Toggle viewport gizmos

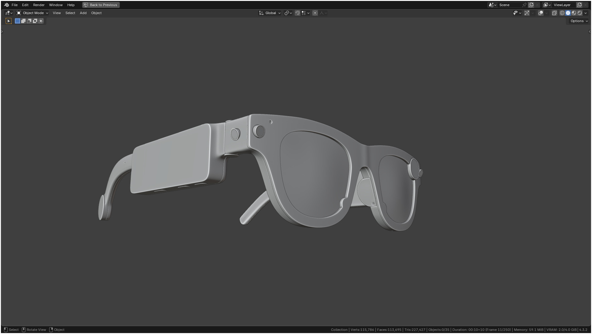click(x=527, y=13)
